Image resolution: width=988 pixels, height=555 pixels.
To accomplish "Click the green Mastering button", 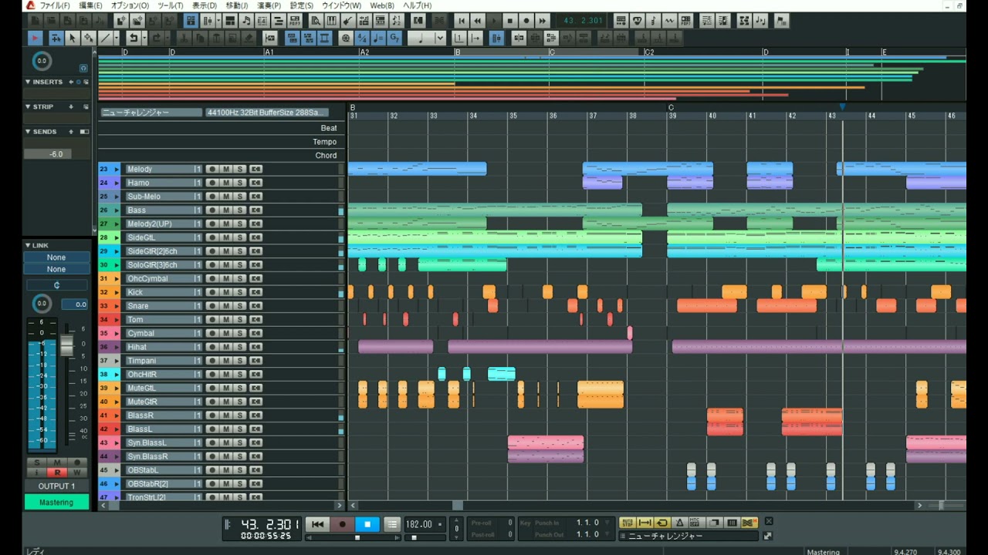I will point(56,502).
